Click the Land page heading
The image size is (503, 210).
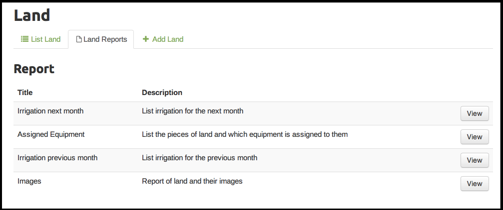coord(32,15)
